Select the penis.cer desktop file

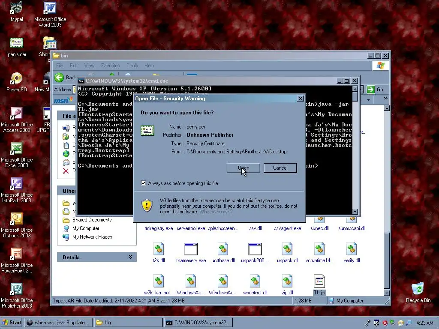(17, 47)
